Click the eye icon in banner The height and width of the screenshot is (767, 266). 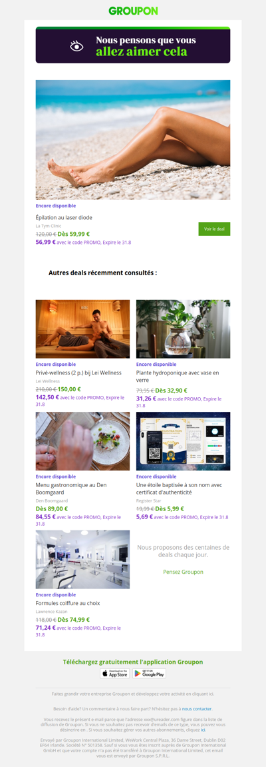click(76, 47)
